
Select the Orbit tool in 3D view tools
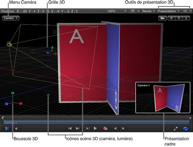pyautogui.click(x=179, y=18)
